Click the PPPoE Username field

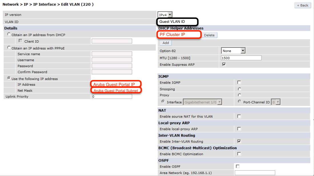[x=112, y=60]
